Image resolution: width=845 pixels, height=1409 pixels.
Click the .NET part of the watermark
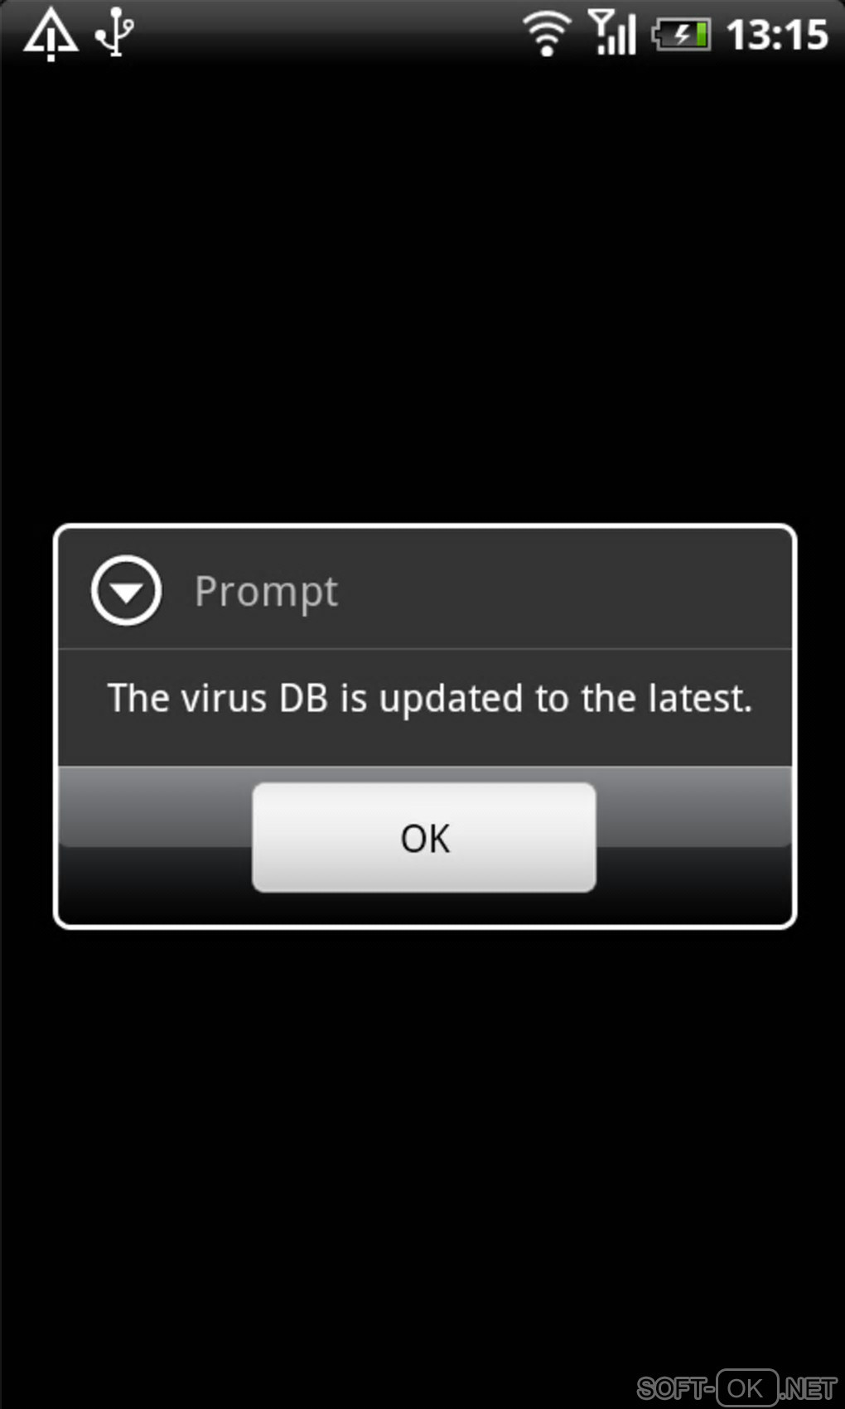[x=809, y=1387]
